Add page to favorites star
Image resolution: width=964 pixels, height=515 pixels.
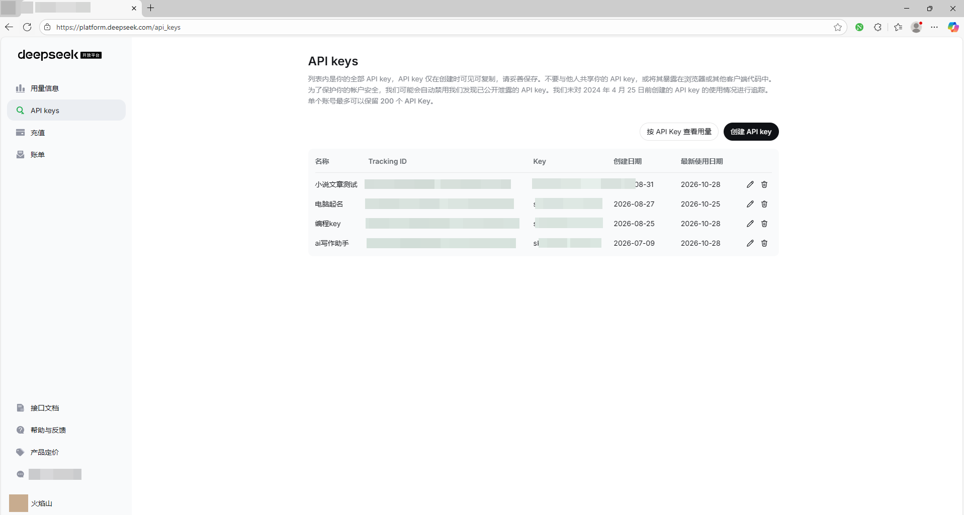coord(837,27)
